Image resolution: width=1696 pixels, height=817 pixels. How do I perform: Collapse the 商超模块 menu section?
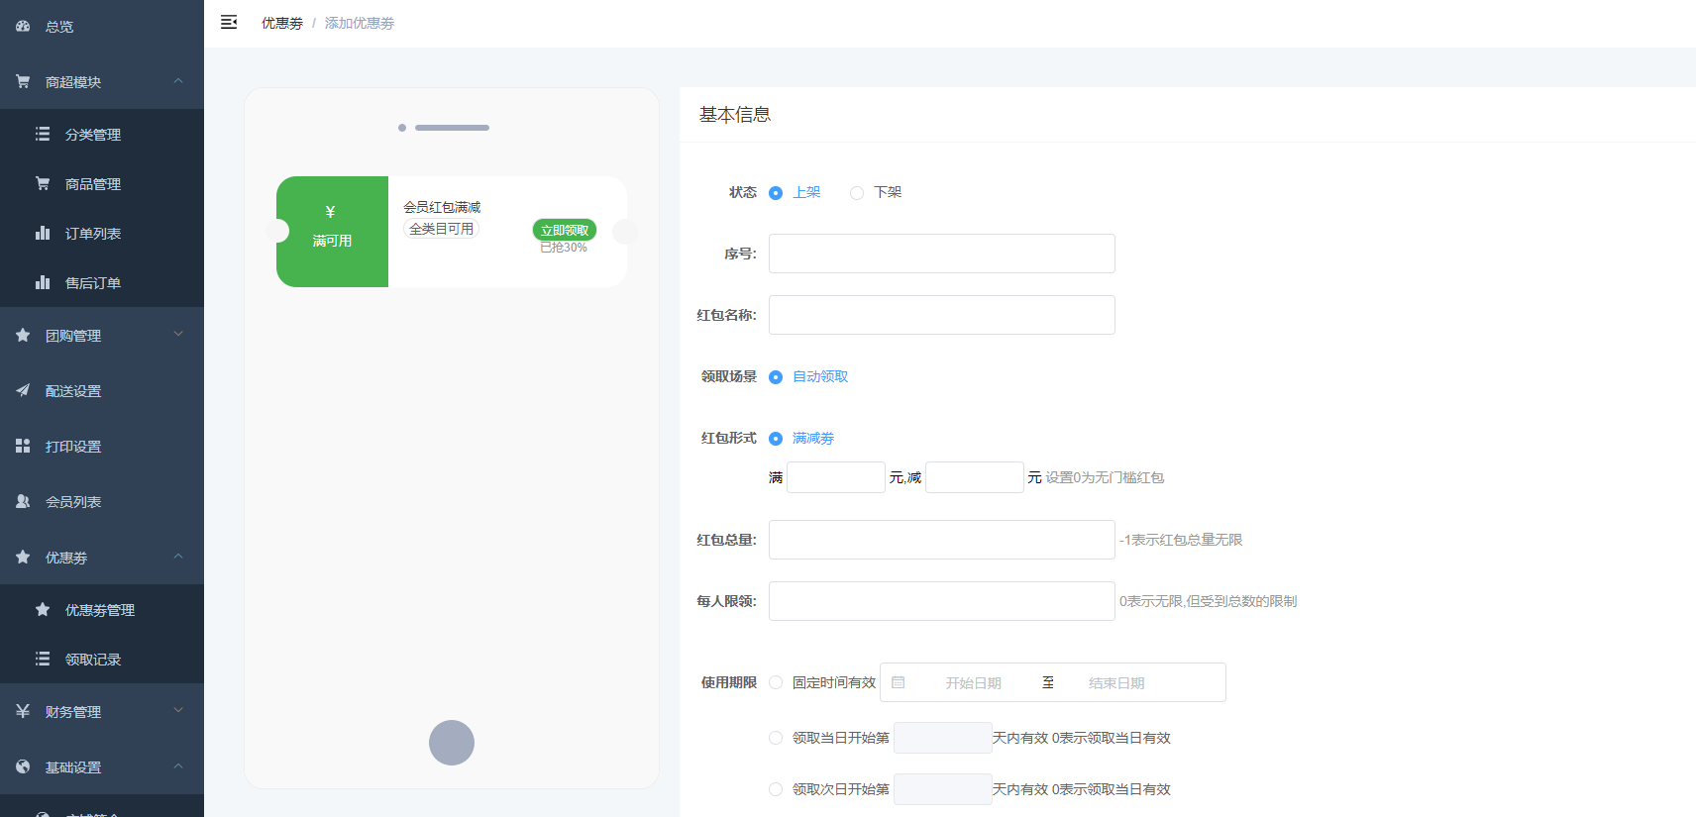point(178,82)
